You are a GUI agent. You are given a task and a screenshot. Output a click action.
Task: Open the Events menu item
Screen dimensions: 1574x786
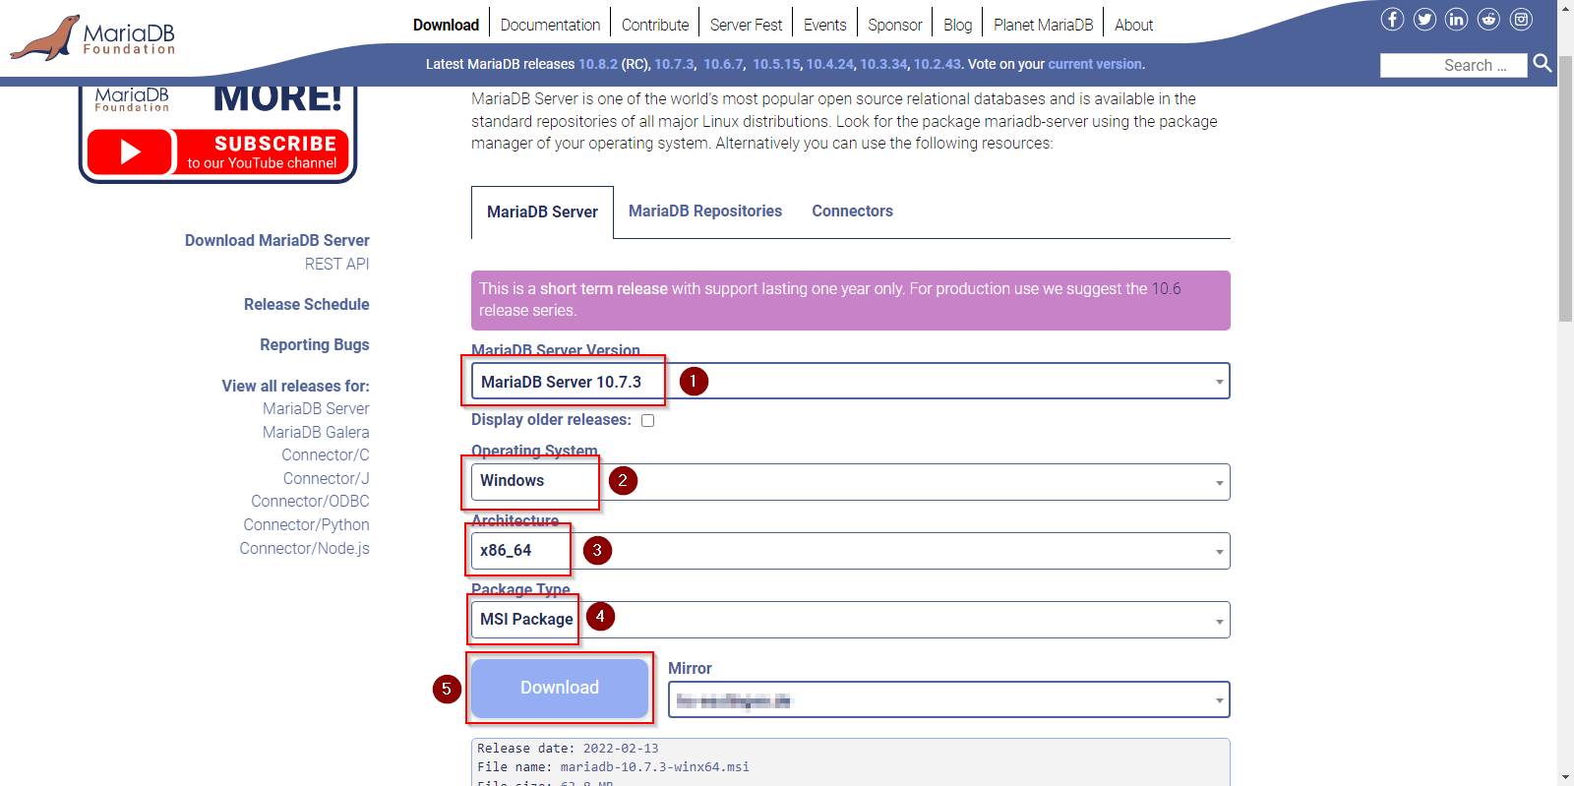[824, 25]
